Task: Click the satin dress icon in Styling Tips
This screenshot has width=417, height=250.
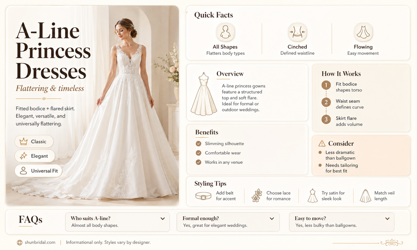Action: (x=312, y=196)
